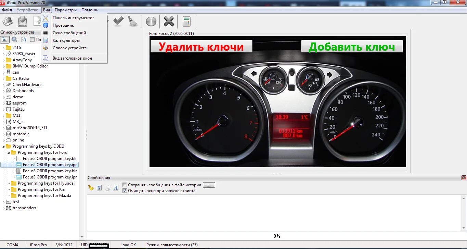Click the Удалить ключи button
Screen dimensions: 467x249
pyautogui.click(x=201, y=46)
